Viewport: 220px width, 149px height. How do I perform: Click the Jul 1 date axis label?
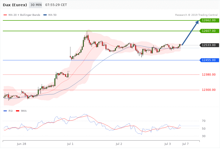point(70,144)
